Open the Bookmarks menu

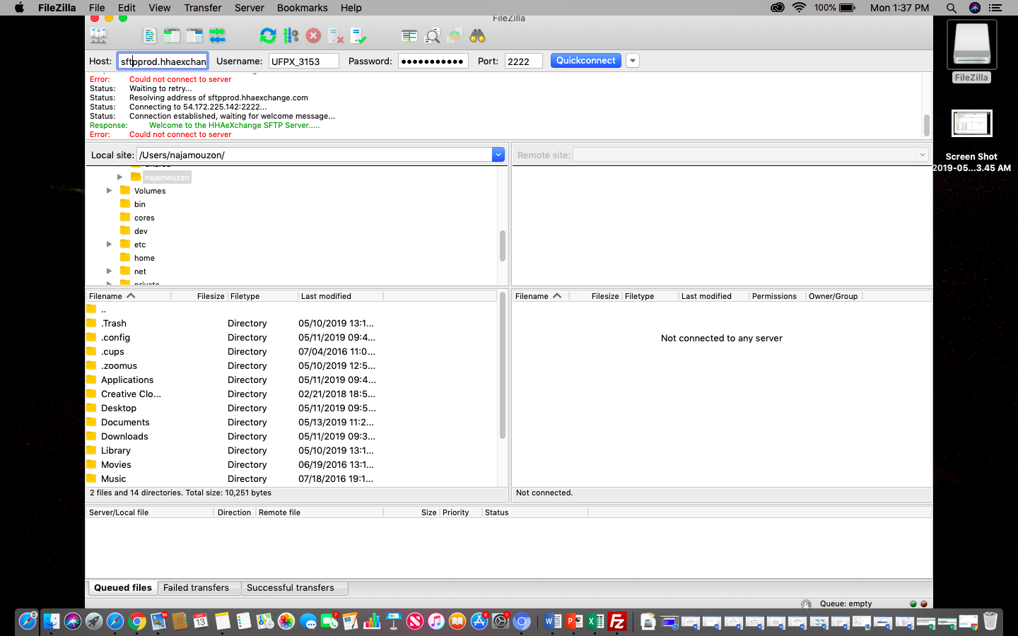302,8
